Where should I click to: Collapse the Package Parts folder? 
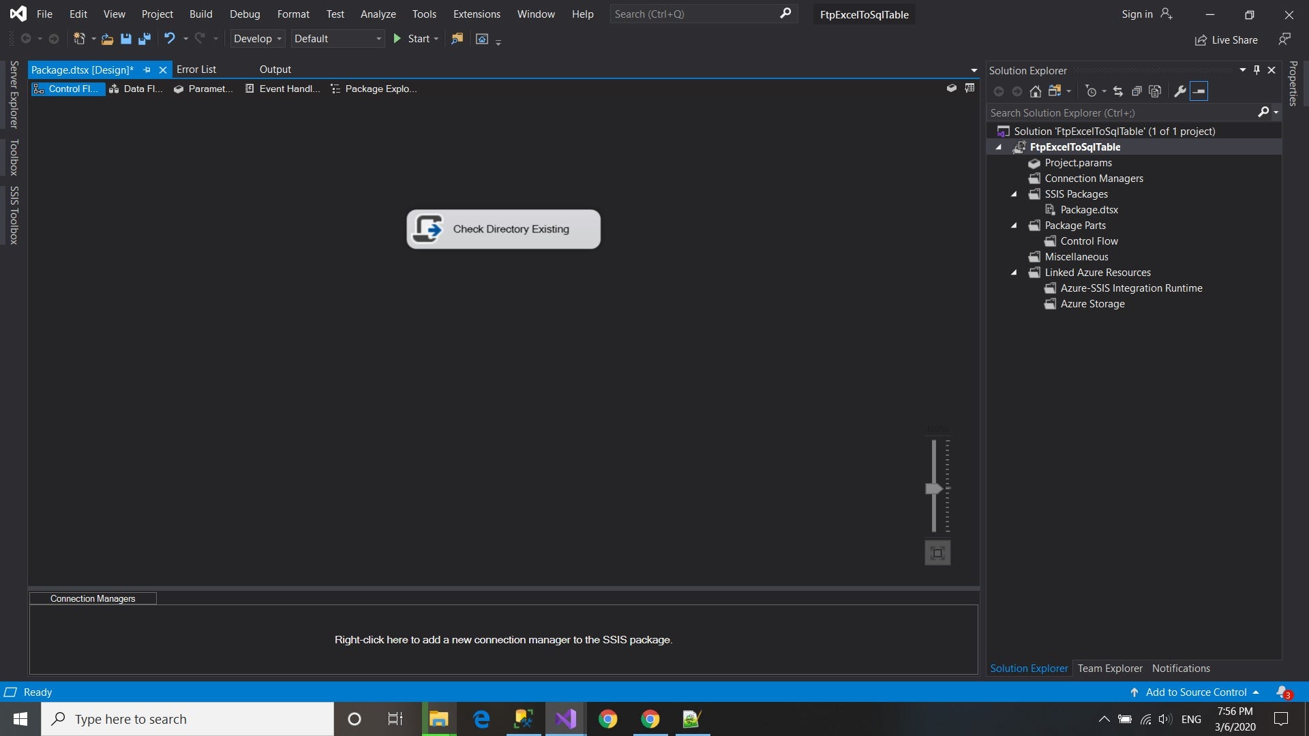pos(1014,226)
